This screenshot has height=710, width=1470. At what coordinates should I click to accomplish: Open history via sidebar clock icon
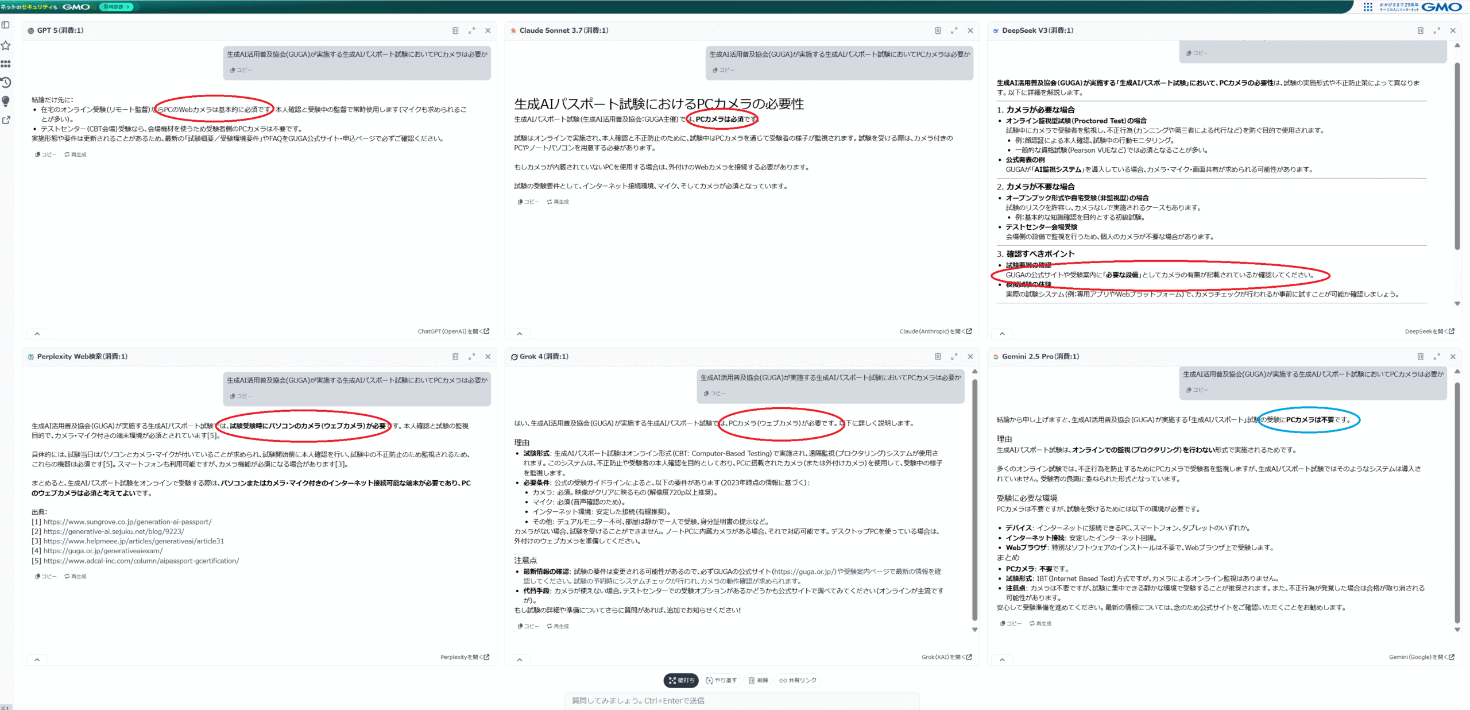(6, 83)
